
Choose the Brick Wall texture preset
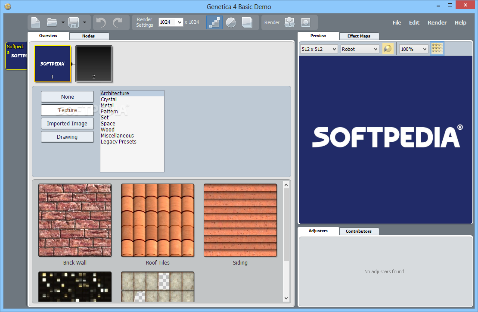coord(75,220)
